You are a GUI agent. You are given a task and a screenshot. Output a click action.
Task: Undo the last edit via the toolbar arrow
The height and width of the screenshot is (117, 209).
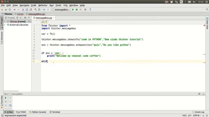click(x=14, y=10)
